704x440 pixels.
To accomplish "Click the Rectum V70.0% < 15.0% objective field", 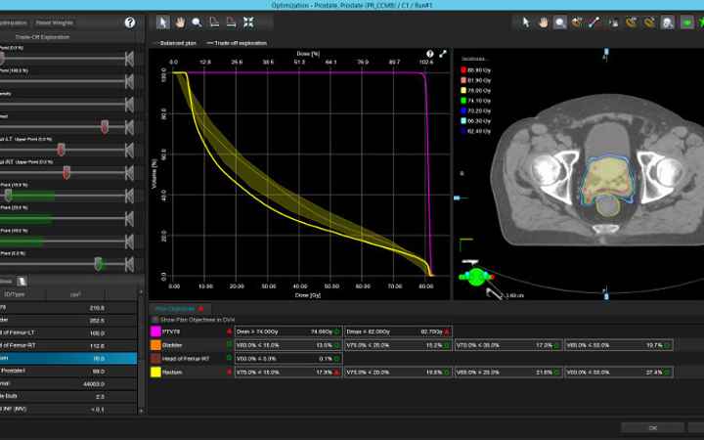I will (x=285, y=373).
